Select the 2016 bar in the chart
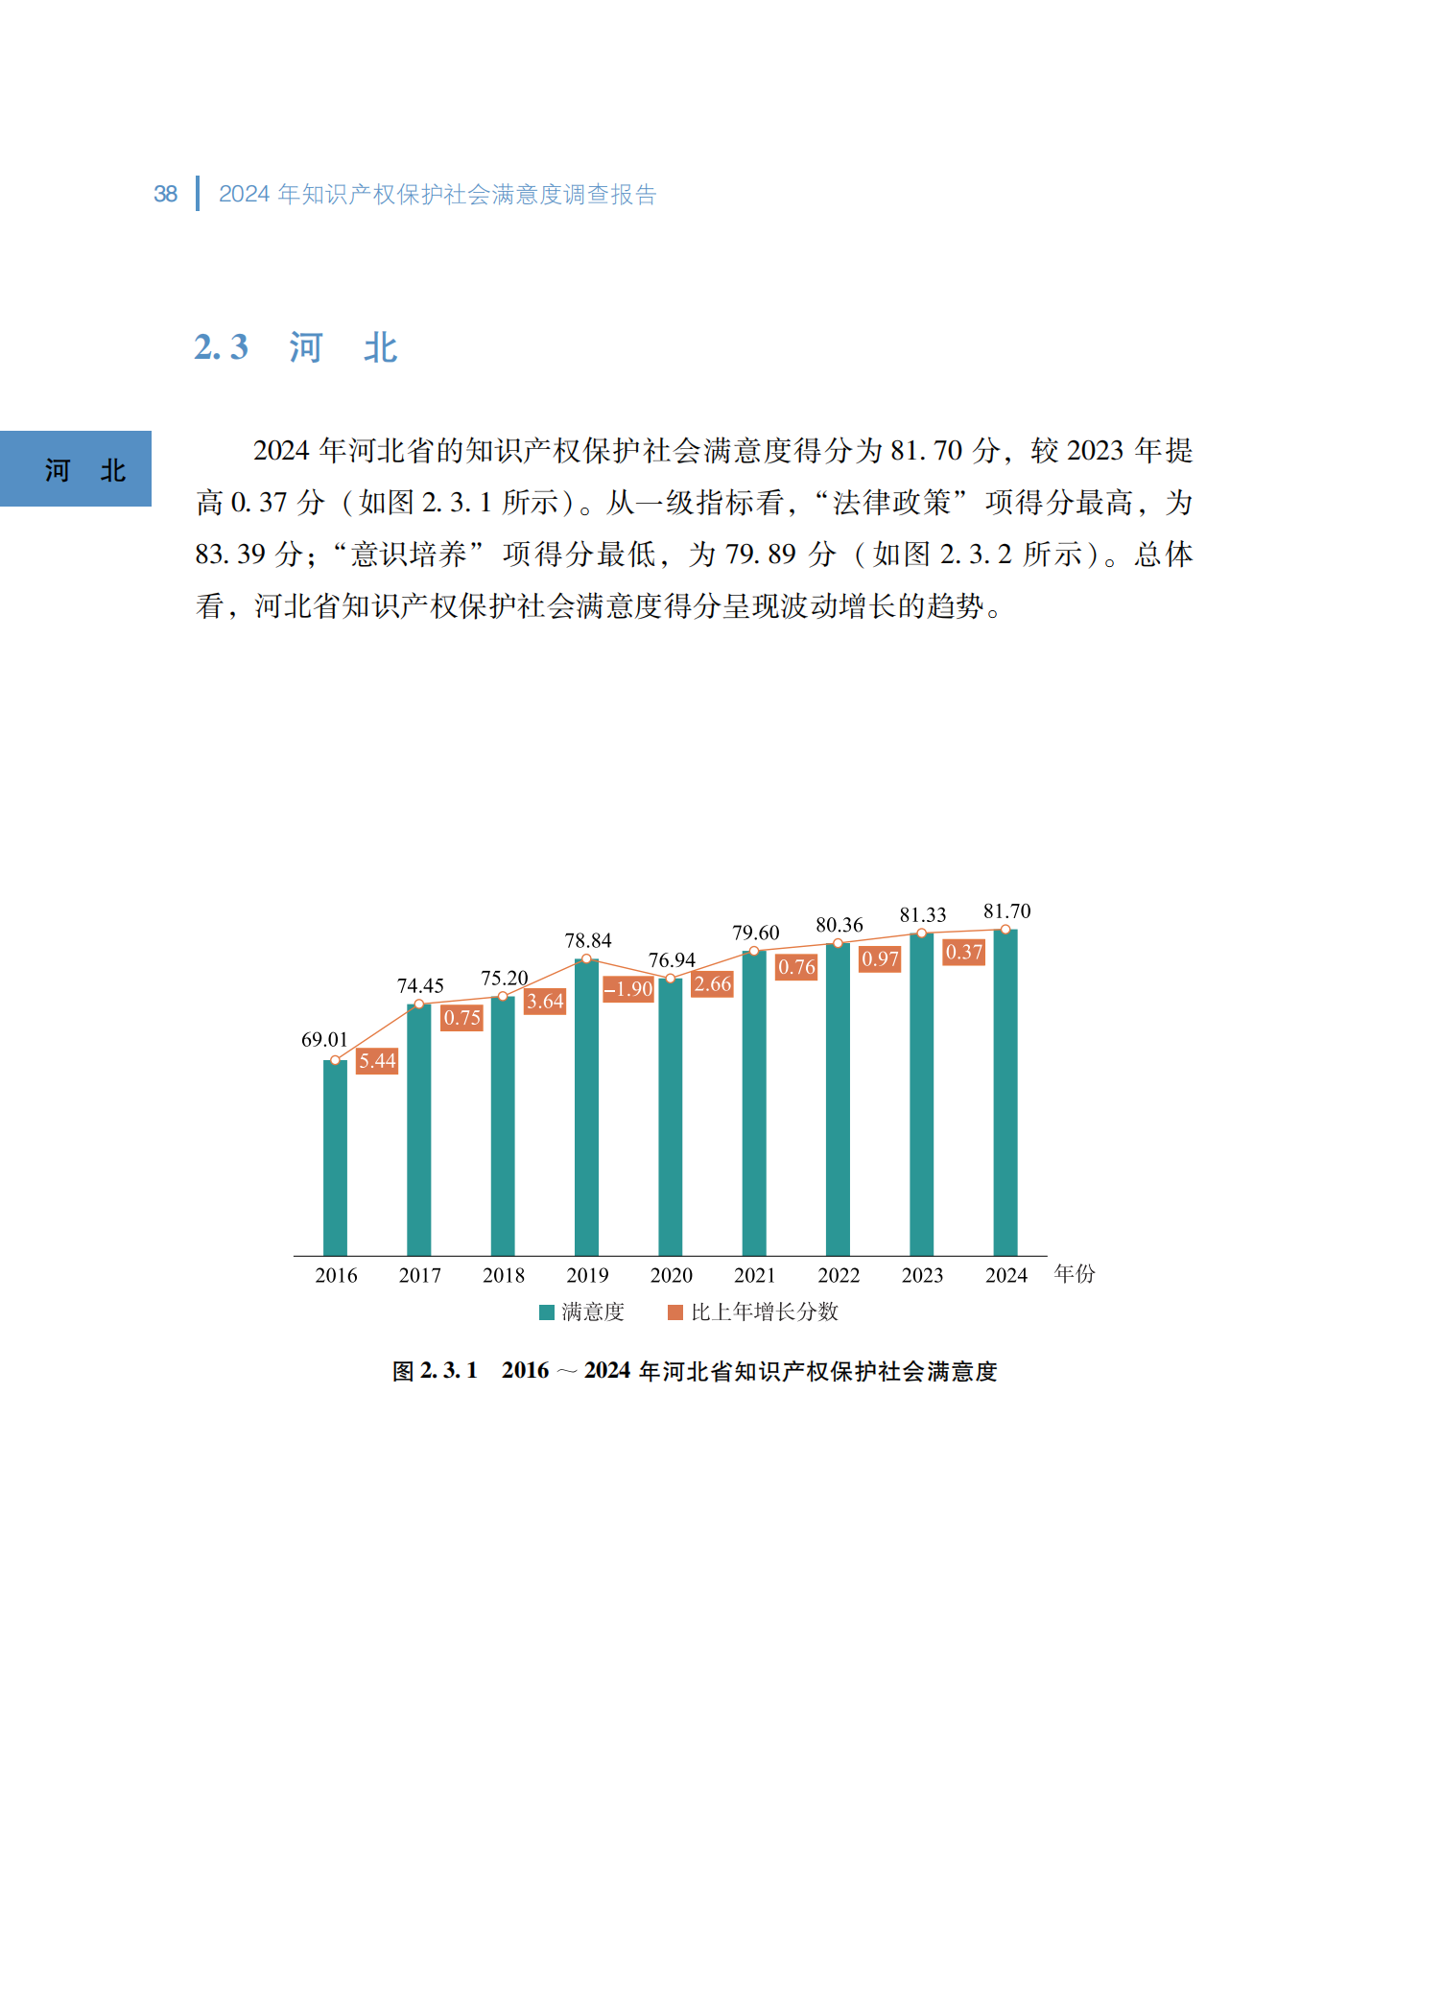 335,1157
